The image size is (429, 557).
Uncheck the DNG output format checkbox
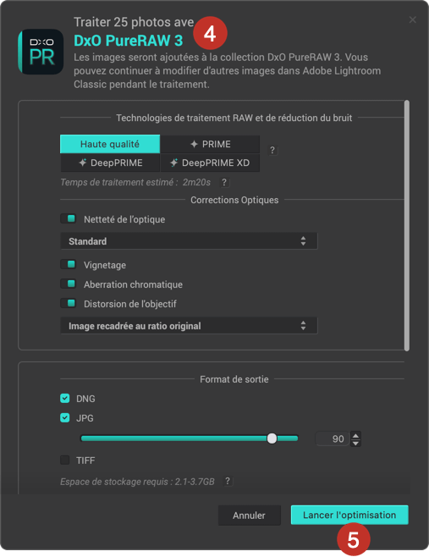tap(65, 398)
